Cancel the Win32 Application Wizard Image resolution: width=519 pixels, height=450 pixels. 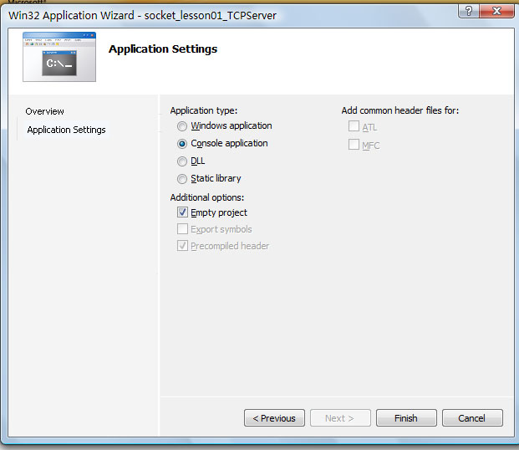point(472,418)
